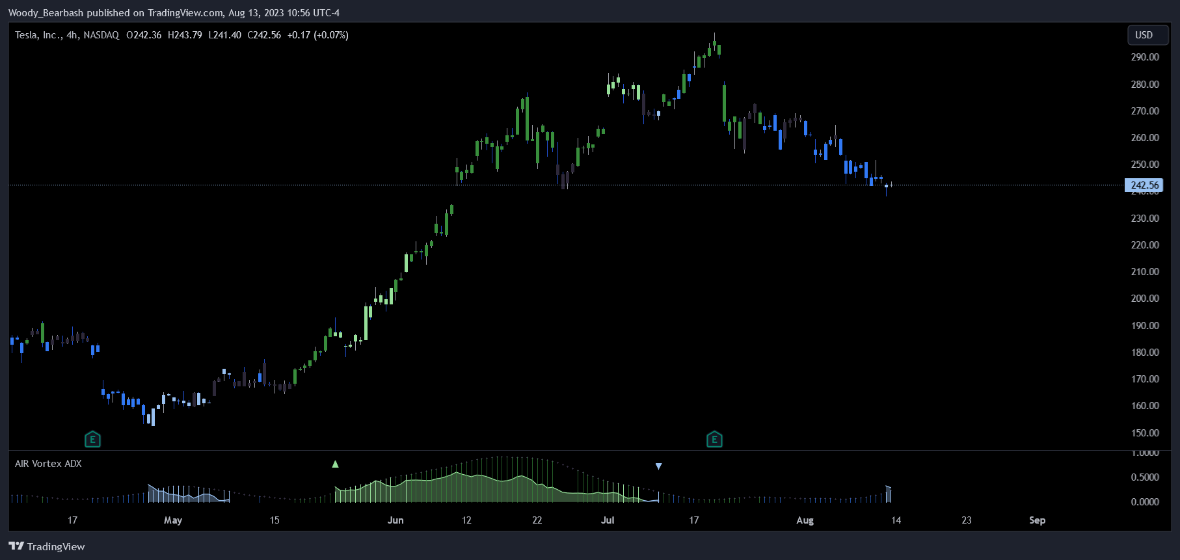Viewport: 1180px width, 560px height.
Task: Click the Aug label on time axis
Action: point(805,520)
